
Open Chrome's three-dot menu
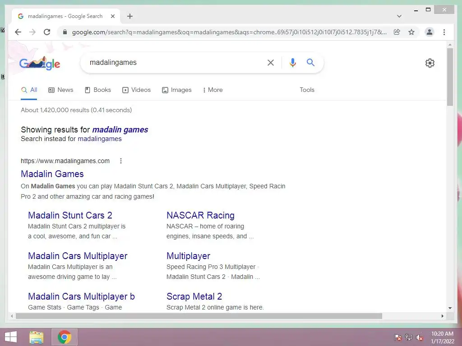[x=444, y=32]
